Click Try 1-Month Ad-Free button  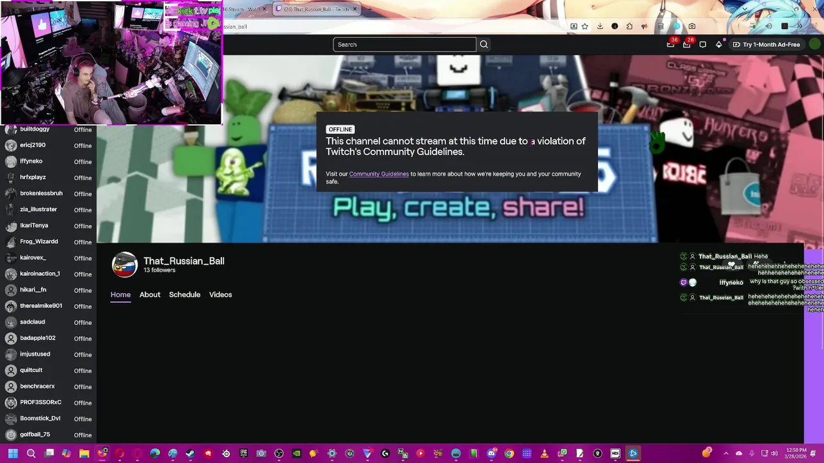[x=766, y=44]
